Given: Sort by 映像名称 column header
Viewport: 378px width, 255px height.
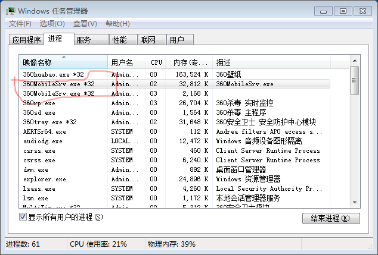Looking at the screenshot, I should pyautogui.click(x=64, y=62).
